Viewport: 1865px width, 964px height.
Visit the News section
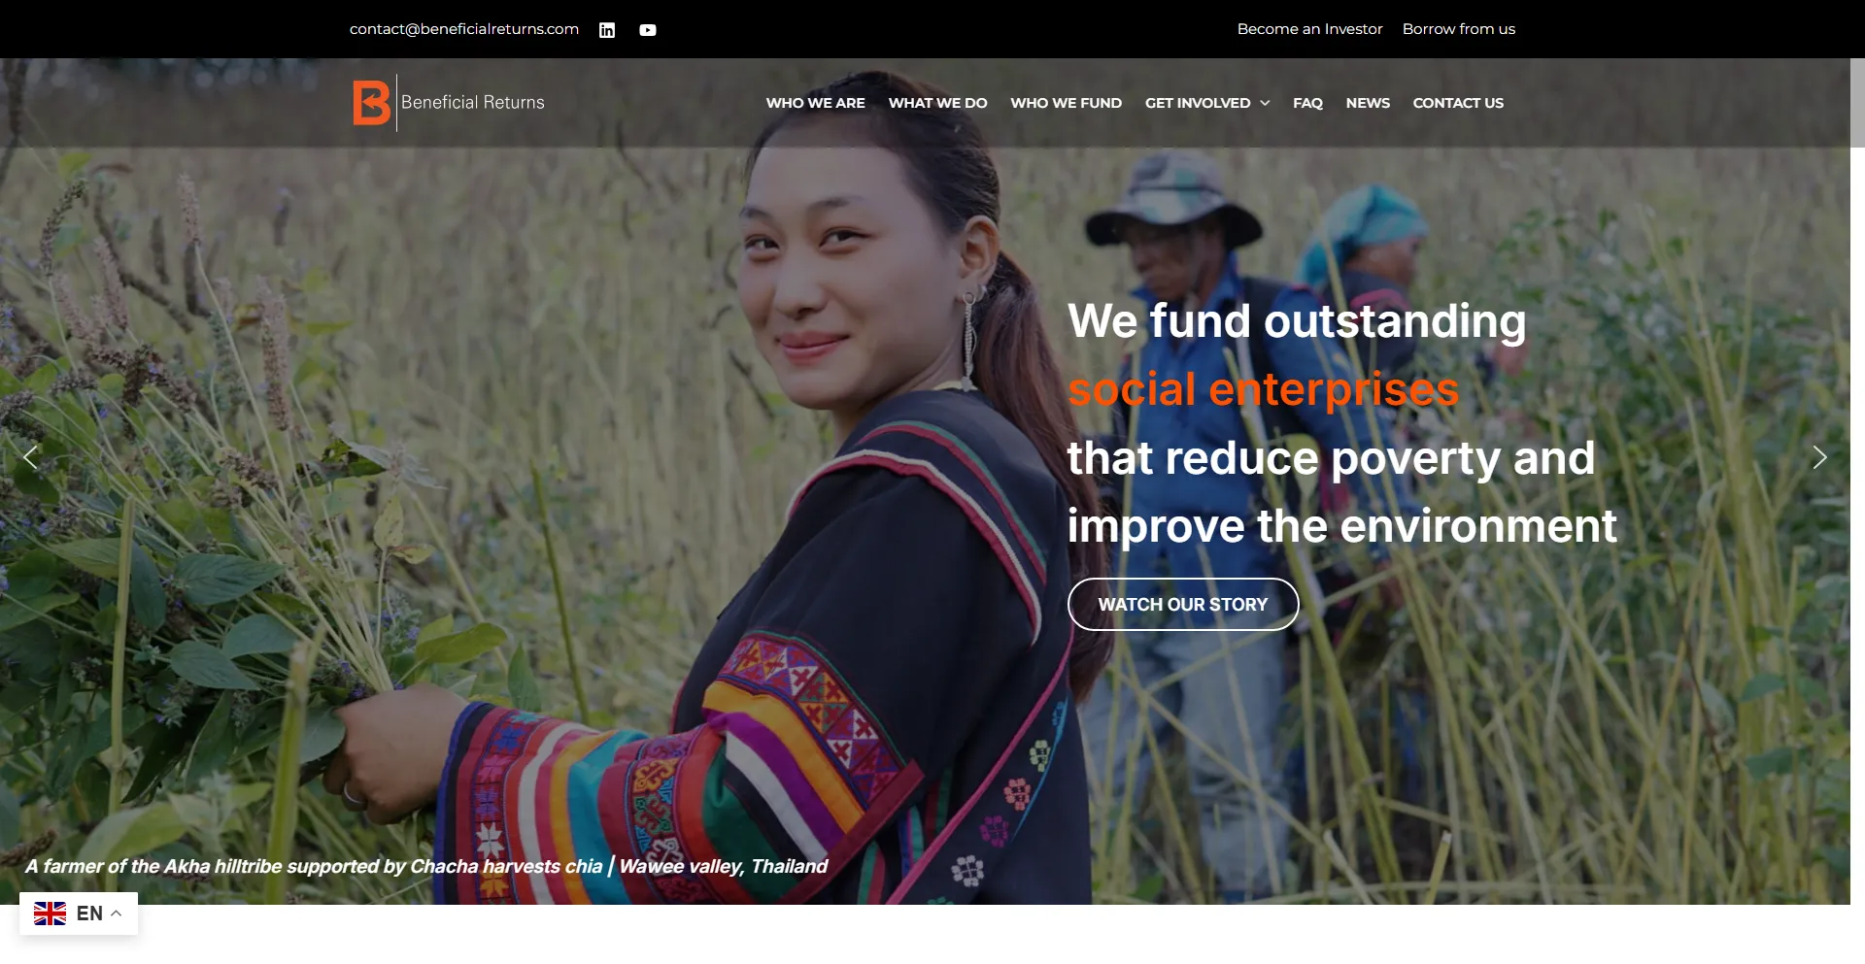click(1368, 103)
